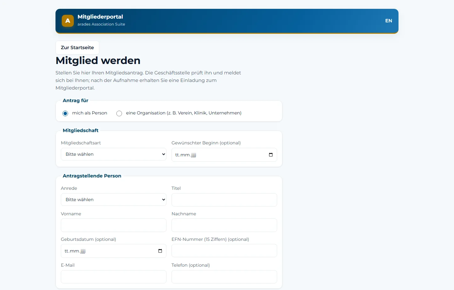Focus the Titel input field

(224, 200)
